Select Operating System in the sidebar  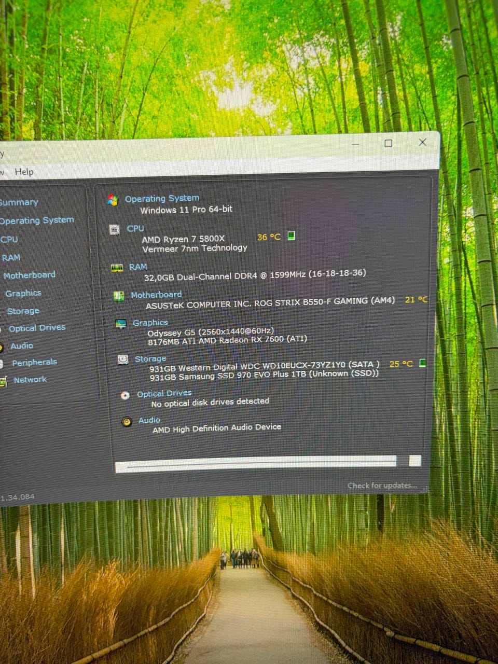[x=36, y=220]
